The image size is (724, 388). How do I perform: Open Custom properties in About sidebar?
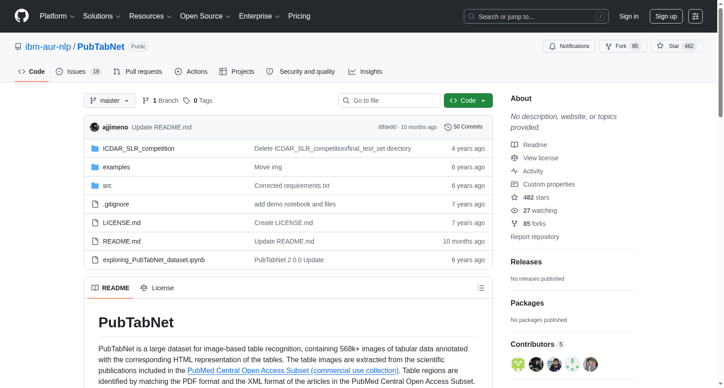543,184
